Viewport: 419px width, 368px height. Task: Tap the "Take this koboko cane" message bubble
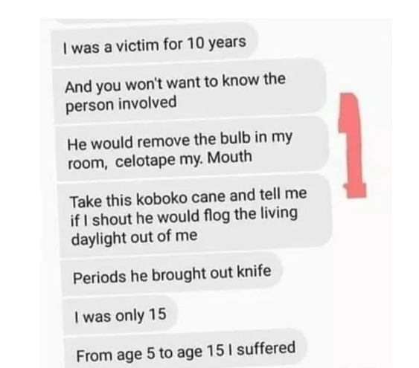(x=195, y=215)
